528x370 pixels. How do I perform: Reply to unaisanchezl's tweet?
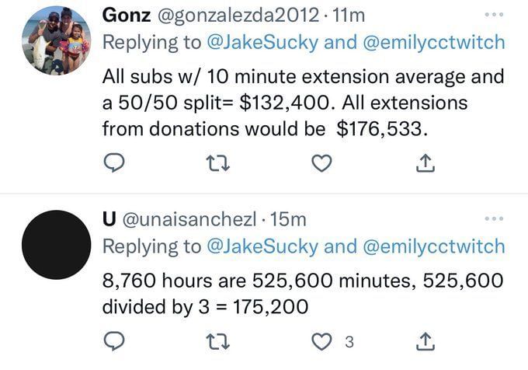point(115,341)
